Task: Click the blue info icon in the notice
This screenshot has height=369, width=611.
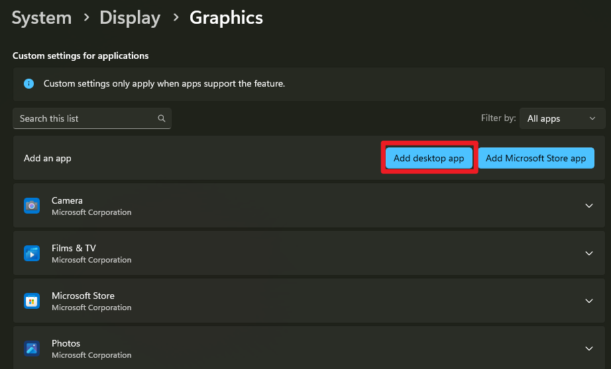Action: click(28, 84)
